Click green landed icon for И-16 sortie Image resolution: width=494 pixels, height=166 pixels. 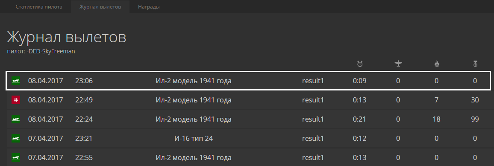click(x=16, y=138)
